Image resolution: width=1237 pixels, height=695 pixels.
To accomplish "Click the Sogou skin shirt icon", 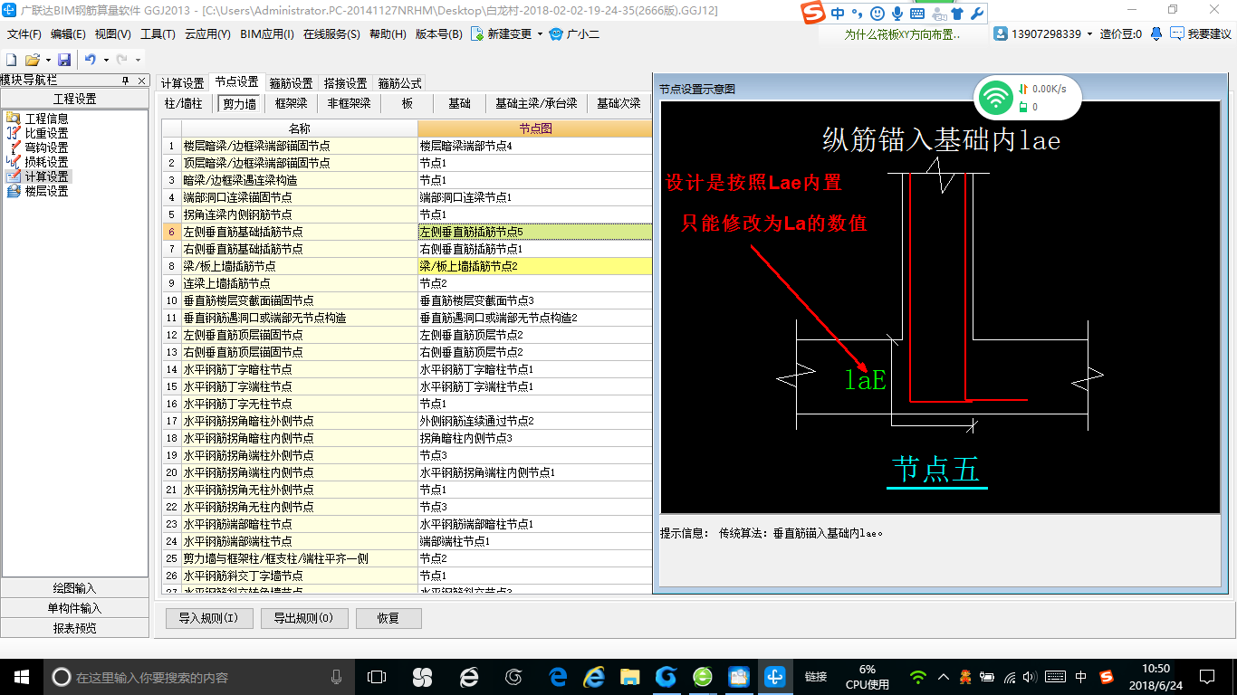I will point(957,14).
